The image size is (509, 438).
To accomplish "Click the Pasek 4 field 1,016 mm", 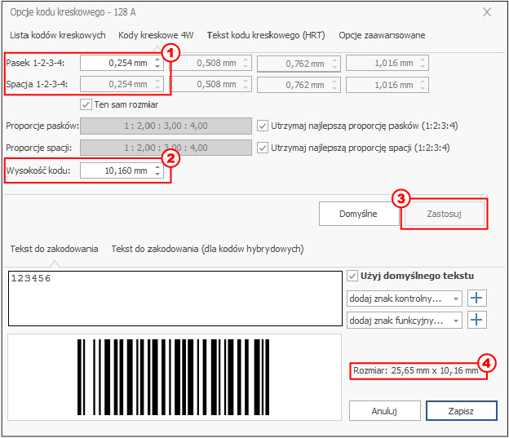I will [387, 63].
